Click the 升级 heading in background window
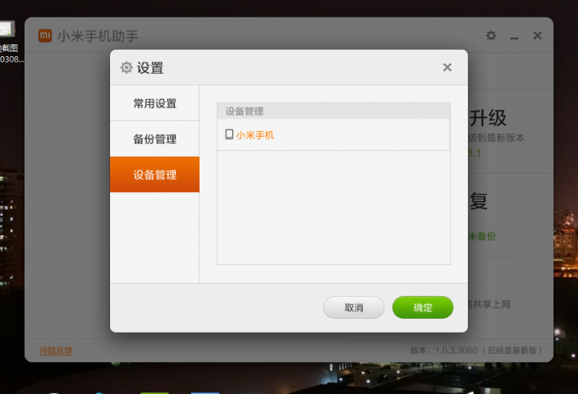578x394 pixels. pos(487,118)
